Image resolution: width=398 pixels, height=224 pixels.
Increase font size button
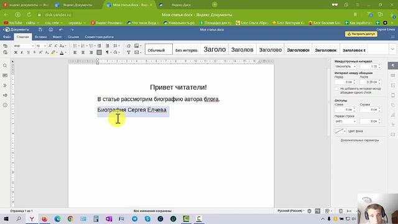click(x=50, y=45)
